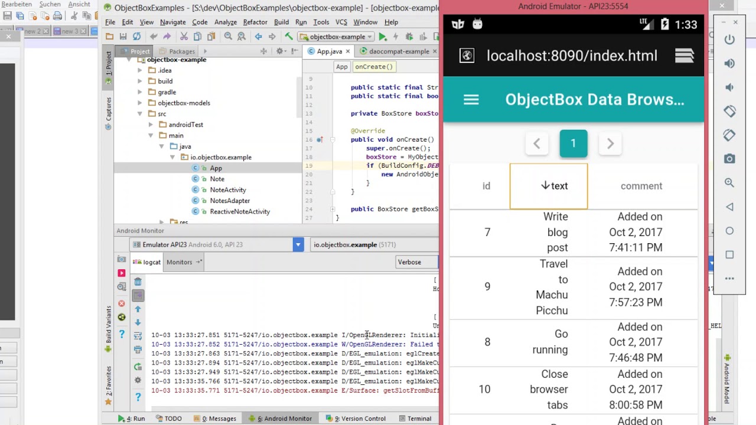Screen dimensions: 756x425
Task: Click the Cut scissors icon
Action: 184,37
